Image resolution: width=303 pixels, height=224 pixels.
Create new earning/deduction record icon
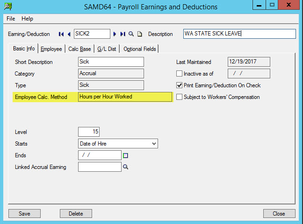(x=139, y=34)
